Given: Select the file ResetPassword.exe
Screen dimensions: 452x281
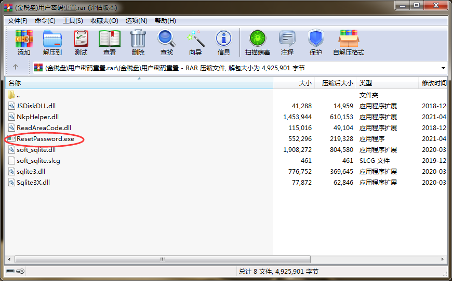Looking at the screenshot, I should tap(45, 139).
